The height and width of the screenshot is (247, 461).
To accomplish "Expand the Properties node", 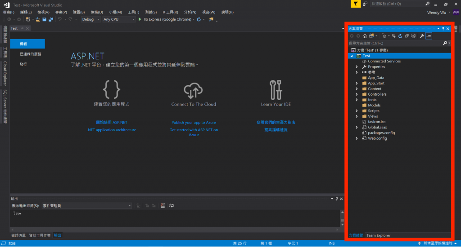I will 357,67.
